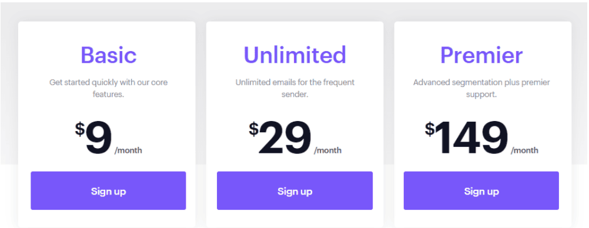Click the 'Unlimited emails for the frequent sender' text
589x228 pixels.
[x=295, y=88]
